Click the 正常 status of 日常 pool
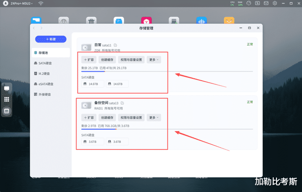The width and height of the screenshot is (302, 192). (x=250, y=44)
